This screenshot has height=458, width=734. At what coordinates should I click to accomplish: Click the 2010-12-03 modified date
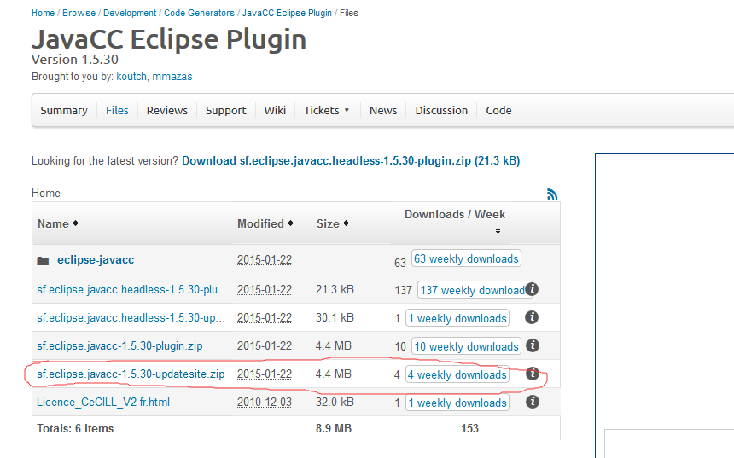pyautogui.click(x=265, y=402)
